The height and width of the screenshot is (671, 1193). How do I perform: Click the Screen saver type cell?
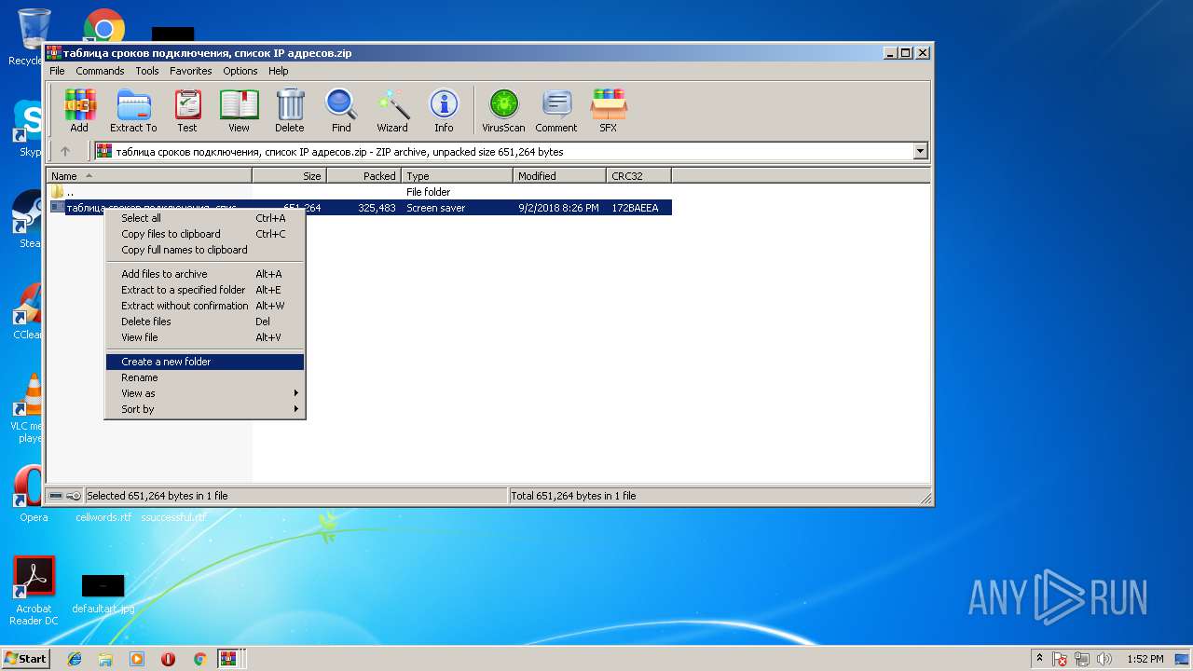pos(435,208)
